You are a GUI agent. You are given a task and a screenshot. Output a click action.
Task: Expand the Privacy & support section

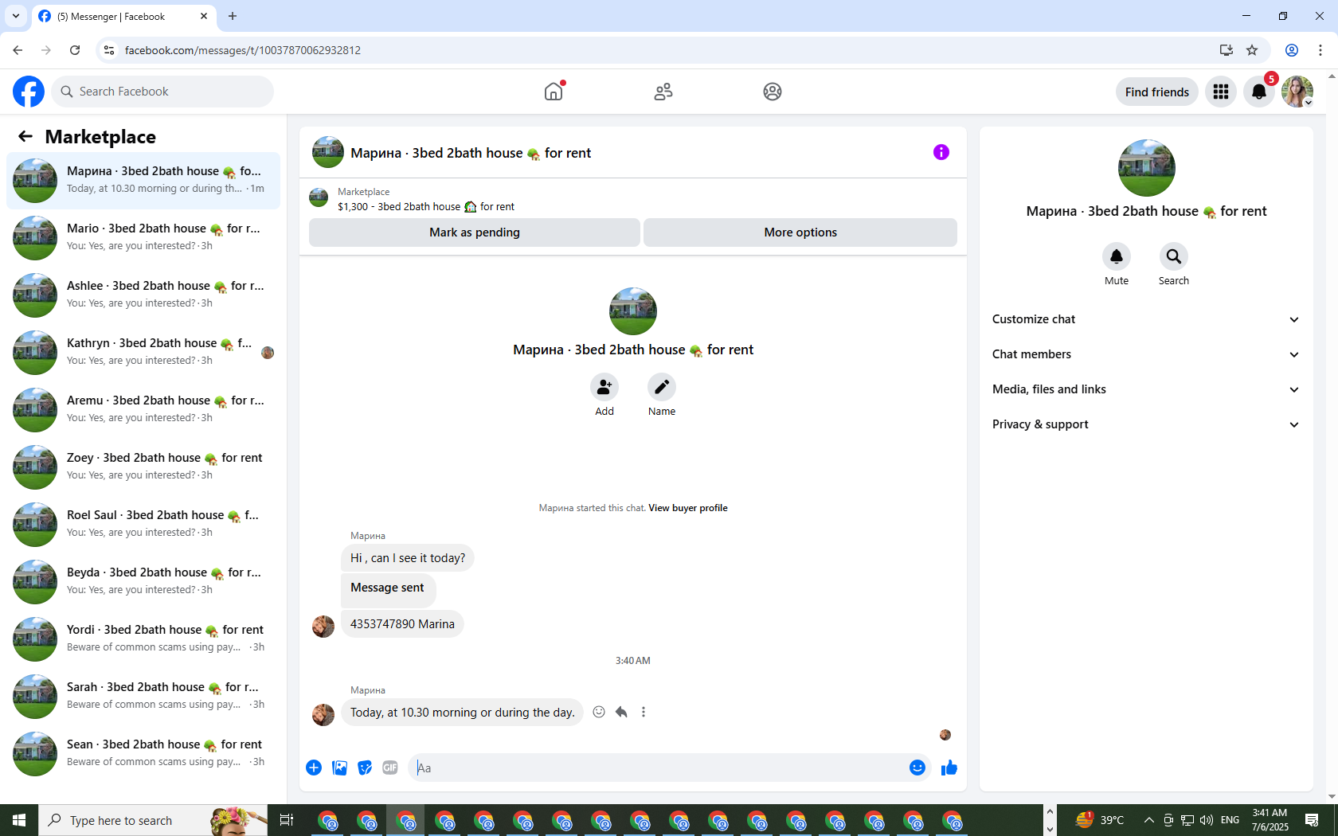tap(1146, 424)
